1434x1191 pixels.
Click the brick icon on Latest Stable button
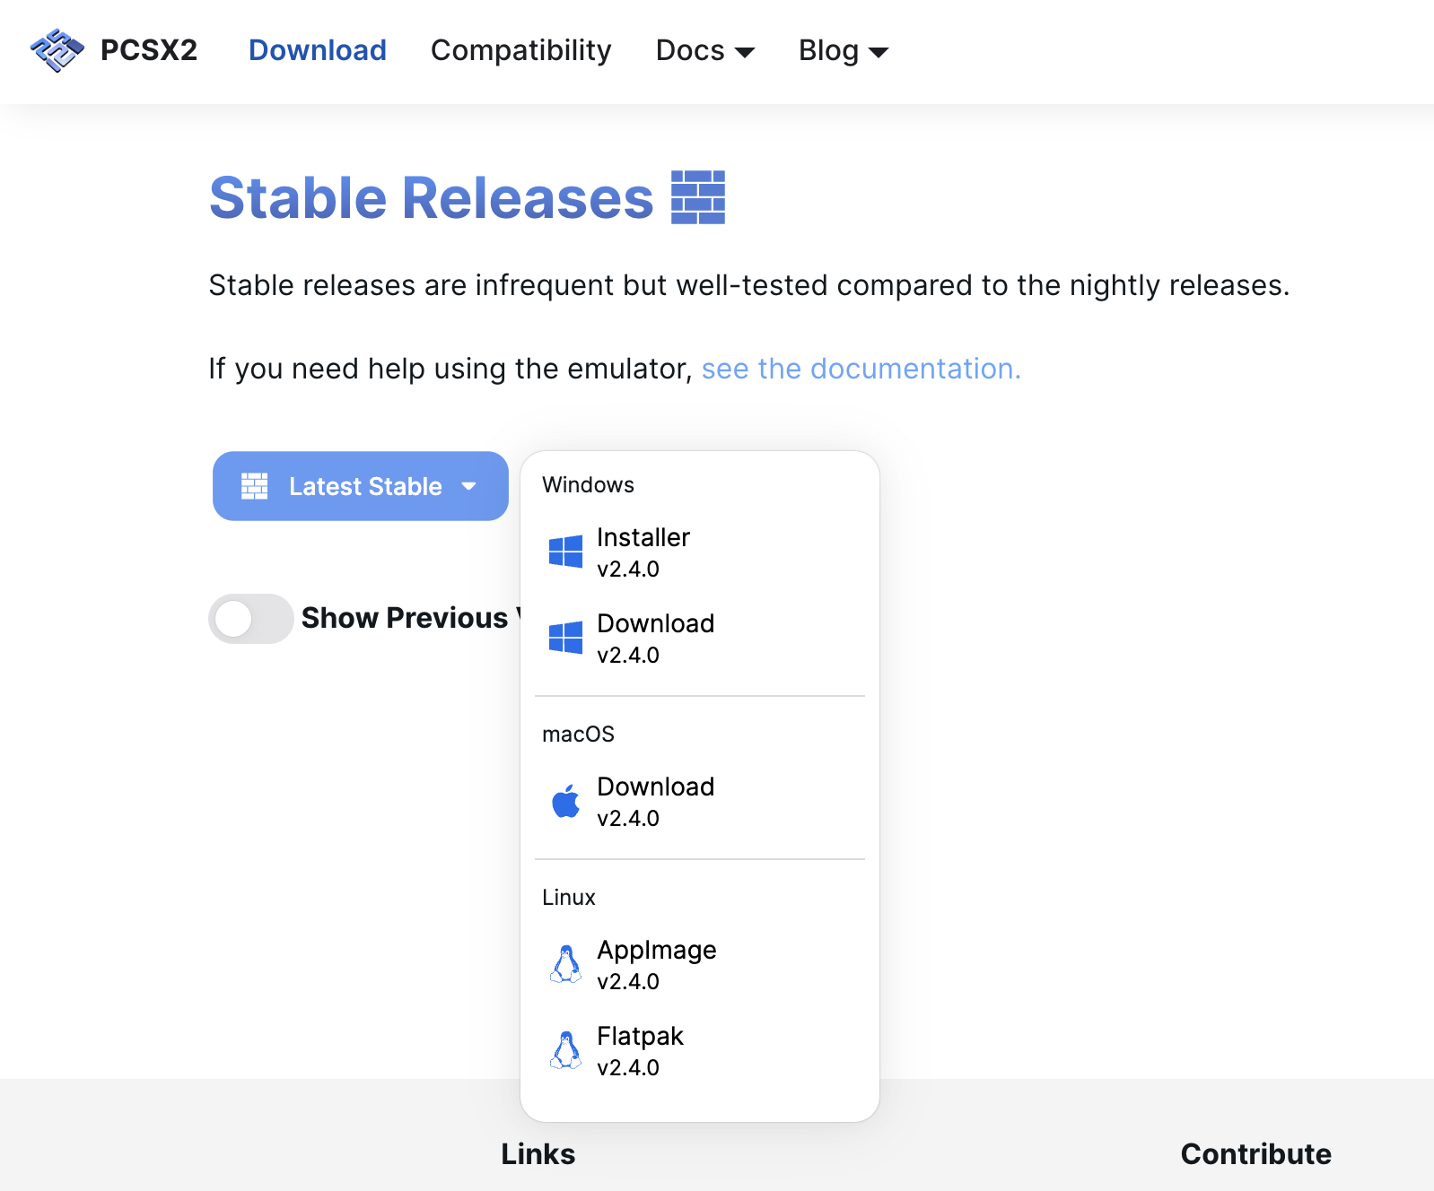pos(255,486)
